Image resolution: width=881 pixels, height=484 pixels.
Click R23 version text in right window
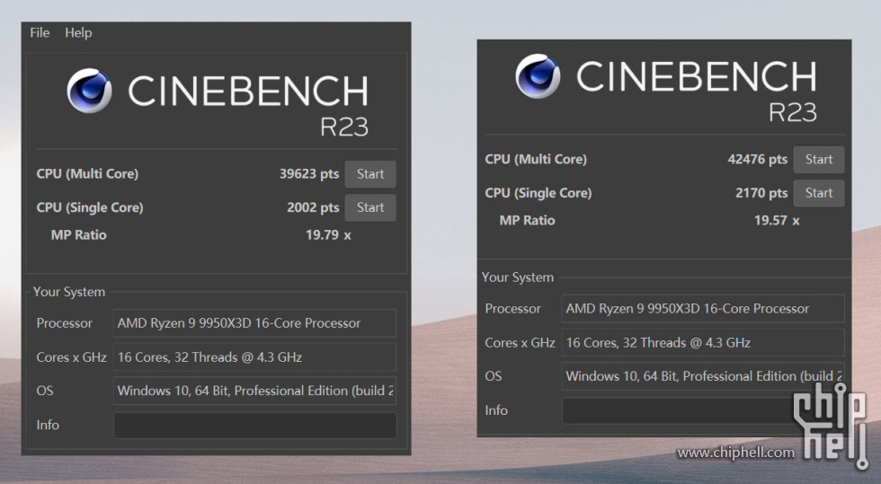point(793,113)
